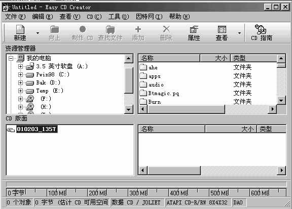Click down arrow of file list scrollbar
292x209 pixels.
pos(281,100)
